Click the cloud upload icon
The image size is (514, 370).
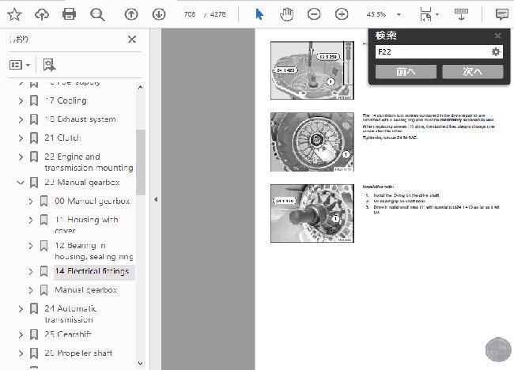coord(42,14)
